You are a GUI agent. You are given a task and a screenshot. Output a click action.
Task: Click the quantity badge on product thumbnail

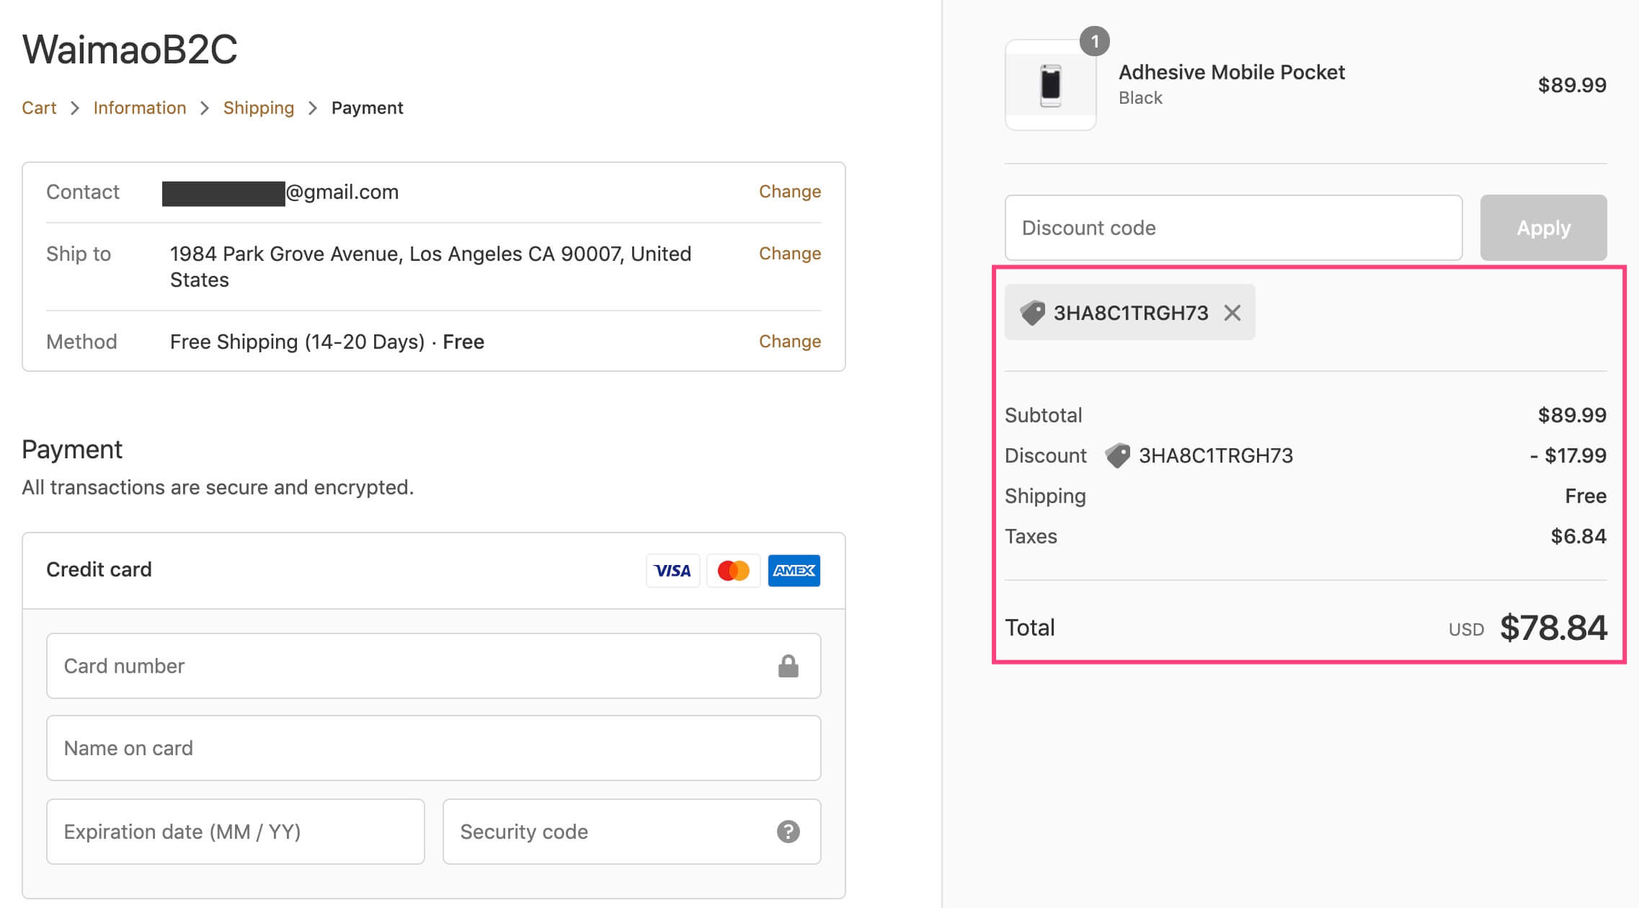1094,42
